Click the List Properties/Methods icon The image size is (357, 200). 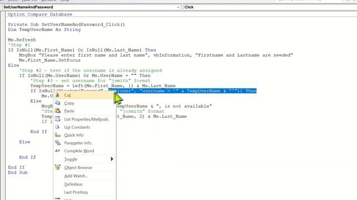tap(57, 119)
